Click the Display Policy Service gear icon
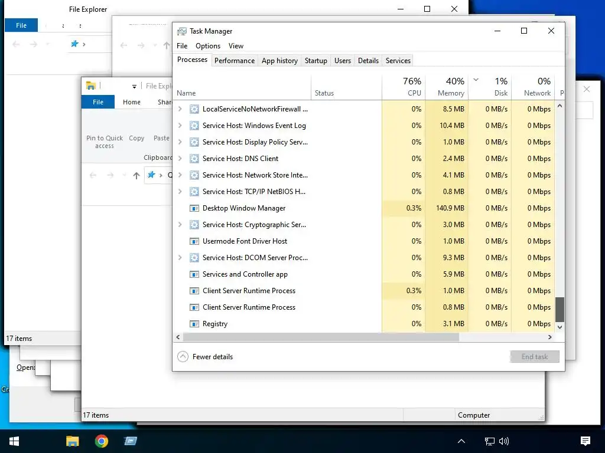Image resolution: width=605 pixels, height=453 pixels. pos(194,142)
